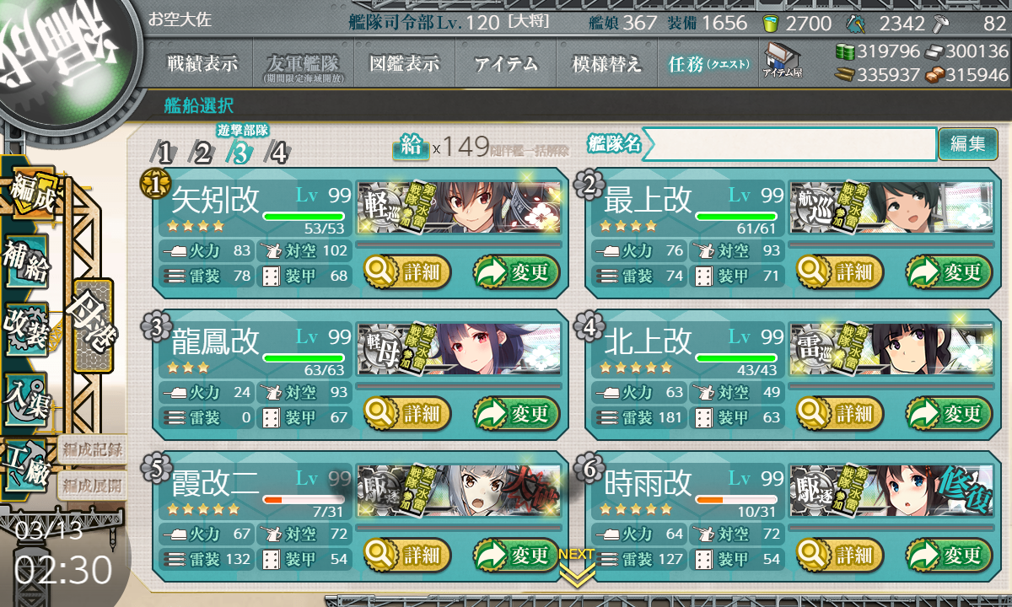Open the 改装 (Remodel) side menu icon
This screenshot has width=1012, height=607.
click(26, 329)
